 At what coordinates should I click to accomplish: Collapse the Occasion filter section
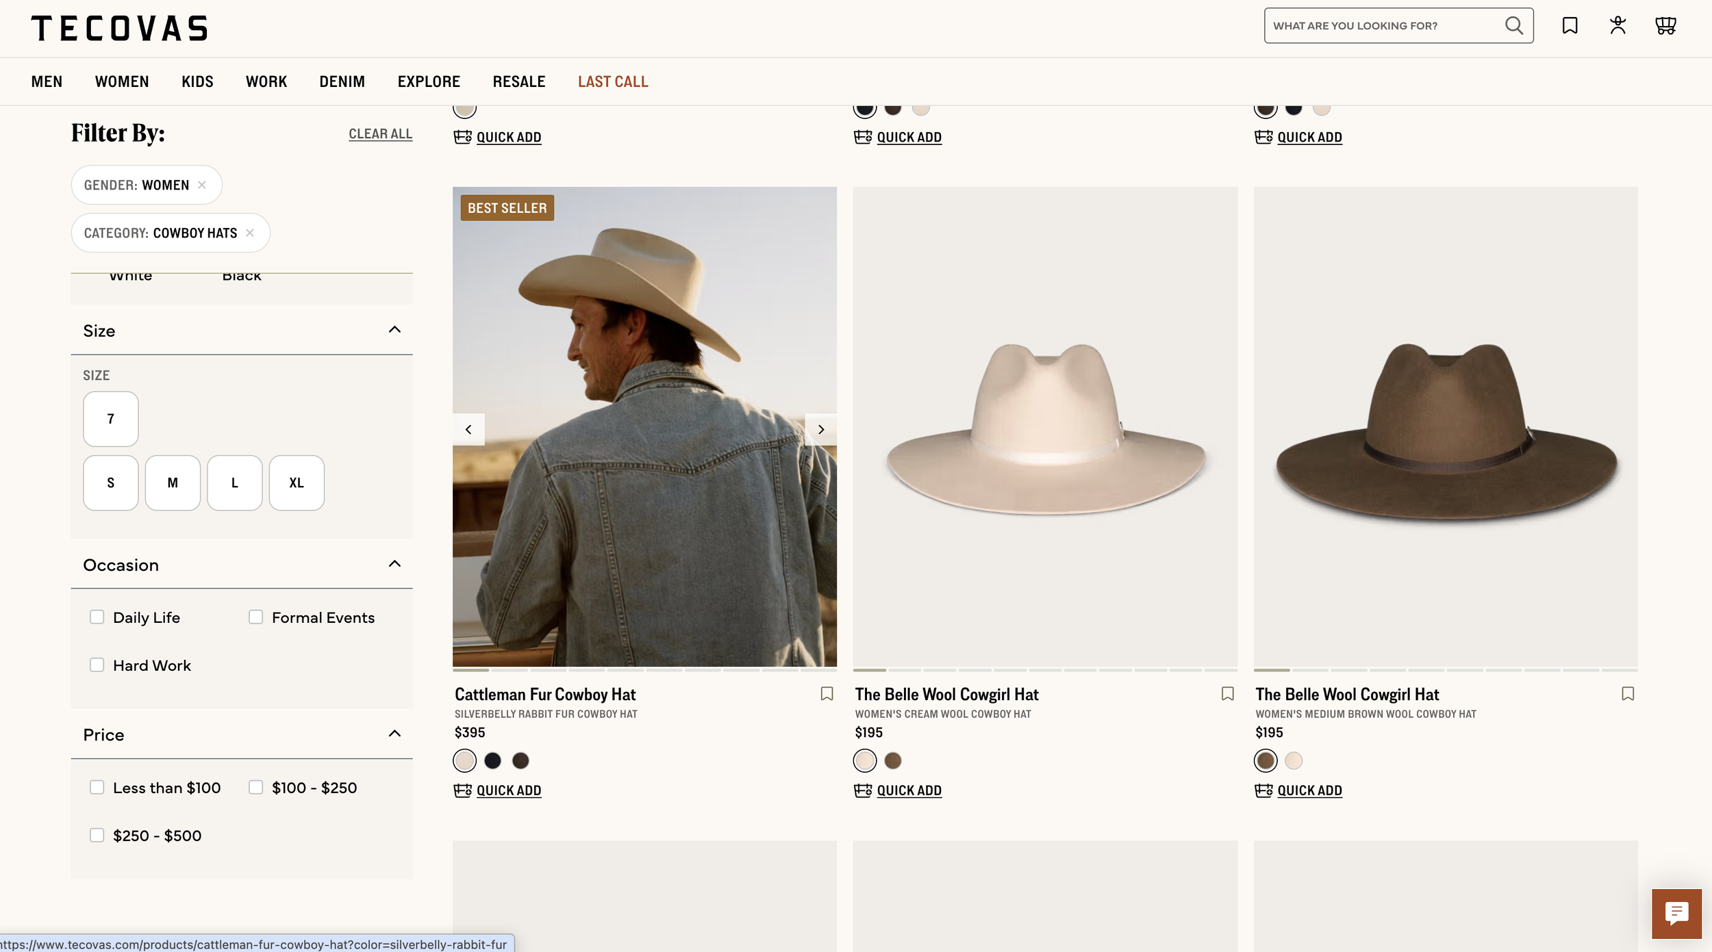click(394, 564)
